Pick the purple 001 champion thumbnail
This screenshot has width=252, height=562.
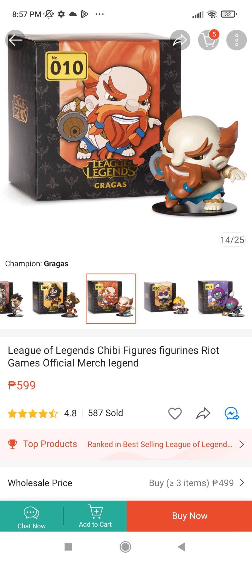click(x=221, y=299)
